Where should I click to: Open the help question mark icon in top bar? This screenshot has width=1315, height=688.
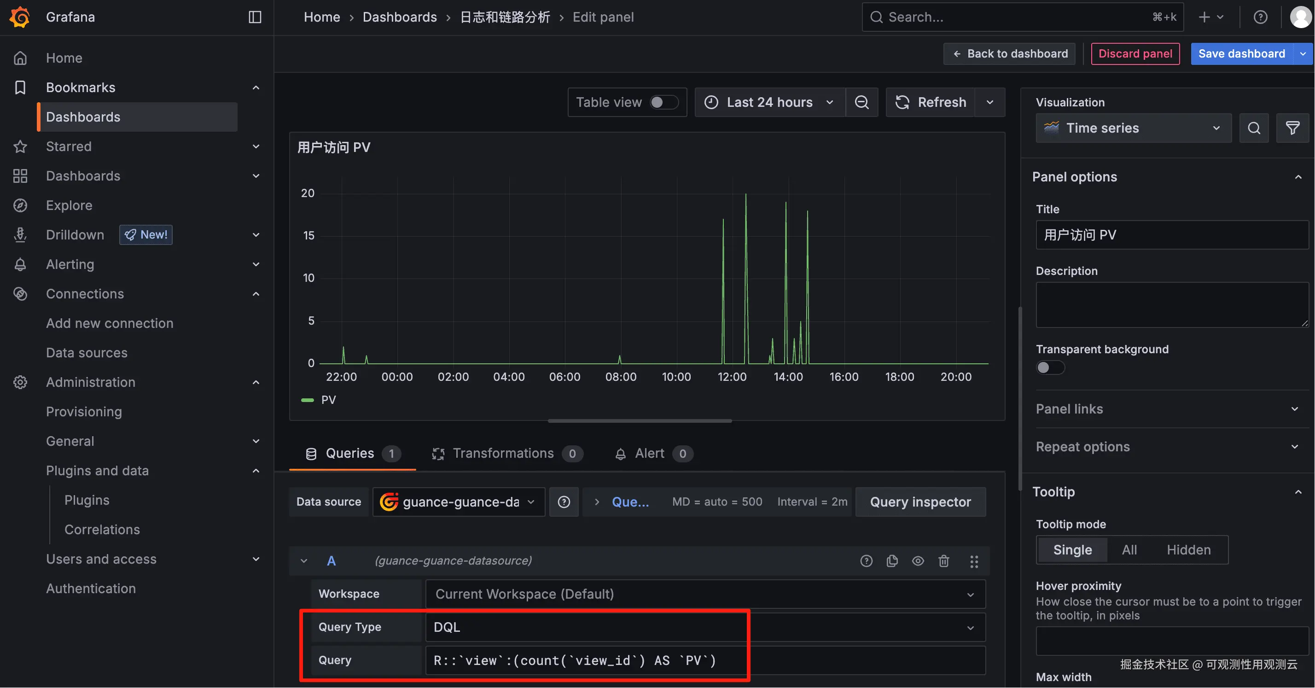click(1260, 17)
